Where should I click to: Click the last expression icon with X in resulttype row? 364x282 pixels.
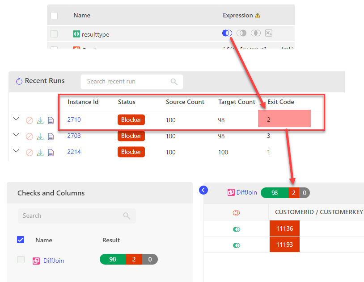point(268,33)
